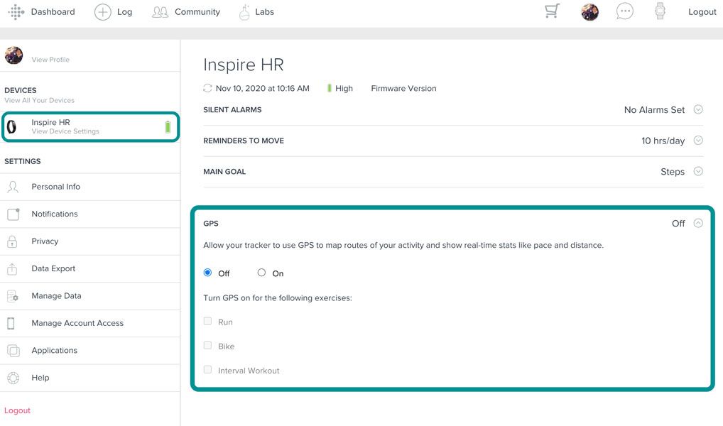The image size is (723, 426).
Task: Click View Profile link
Action: click(x=50, y=60)
